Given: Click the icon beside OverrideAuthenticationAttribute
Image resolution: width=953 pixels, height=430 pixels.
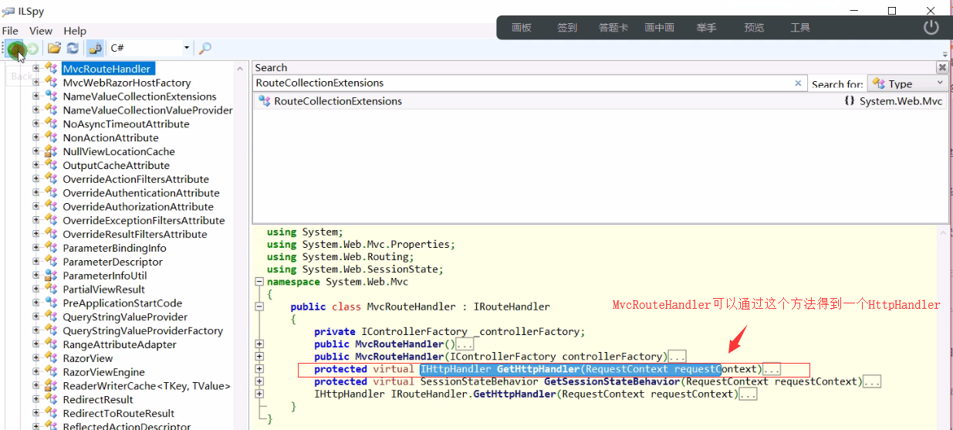Looking at the screenshot, I should click(x=51, y=193).
